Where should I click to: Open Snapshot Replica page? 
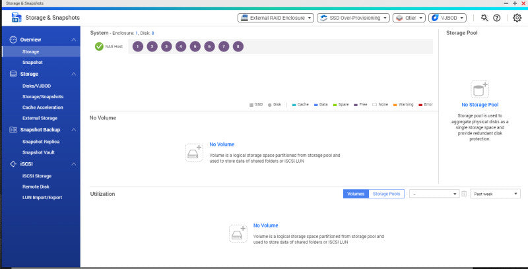point(41,142)
